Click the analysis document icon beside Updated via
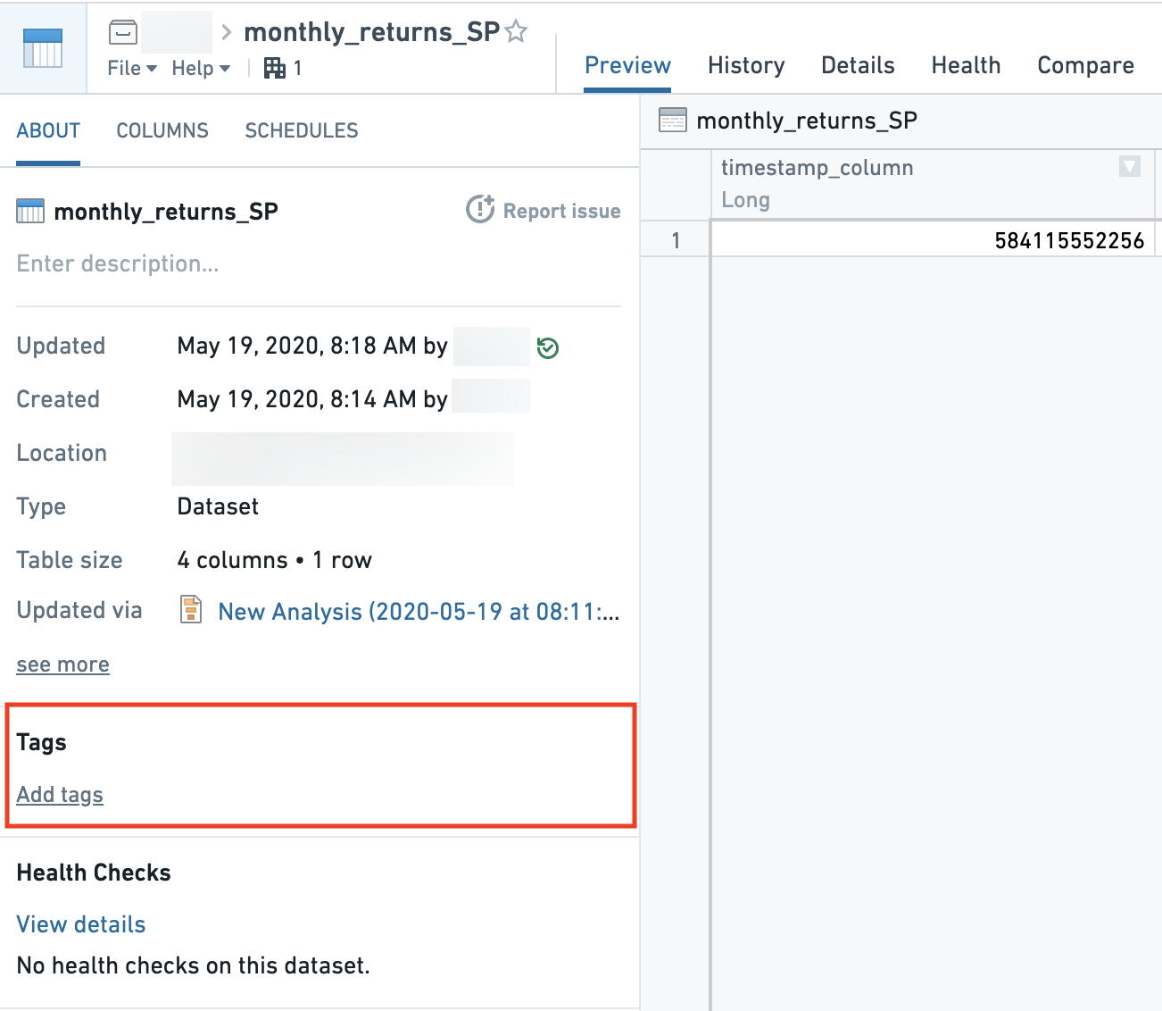The image size is (1162, 1011). [191, 609]
